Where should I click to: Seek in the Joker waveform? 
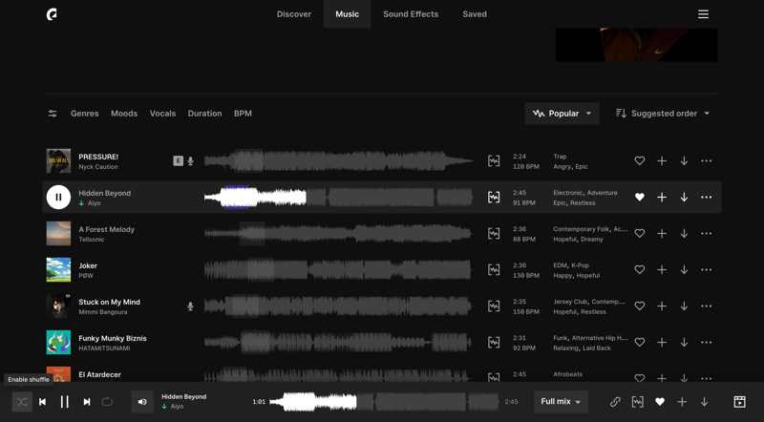(x=339, y=269)
